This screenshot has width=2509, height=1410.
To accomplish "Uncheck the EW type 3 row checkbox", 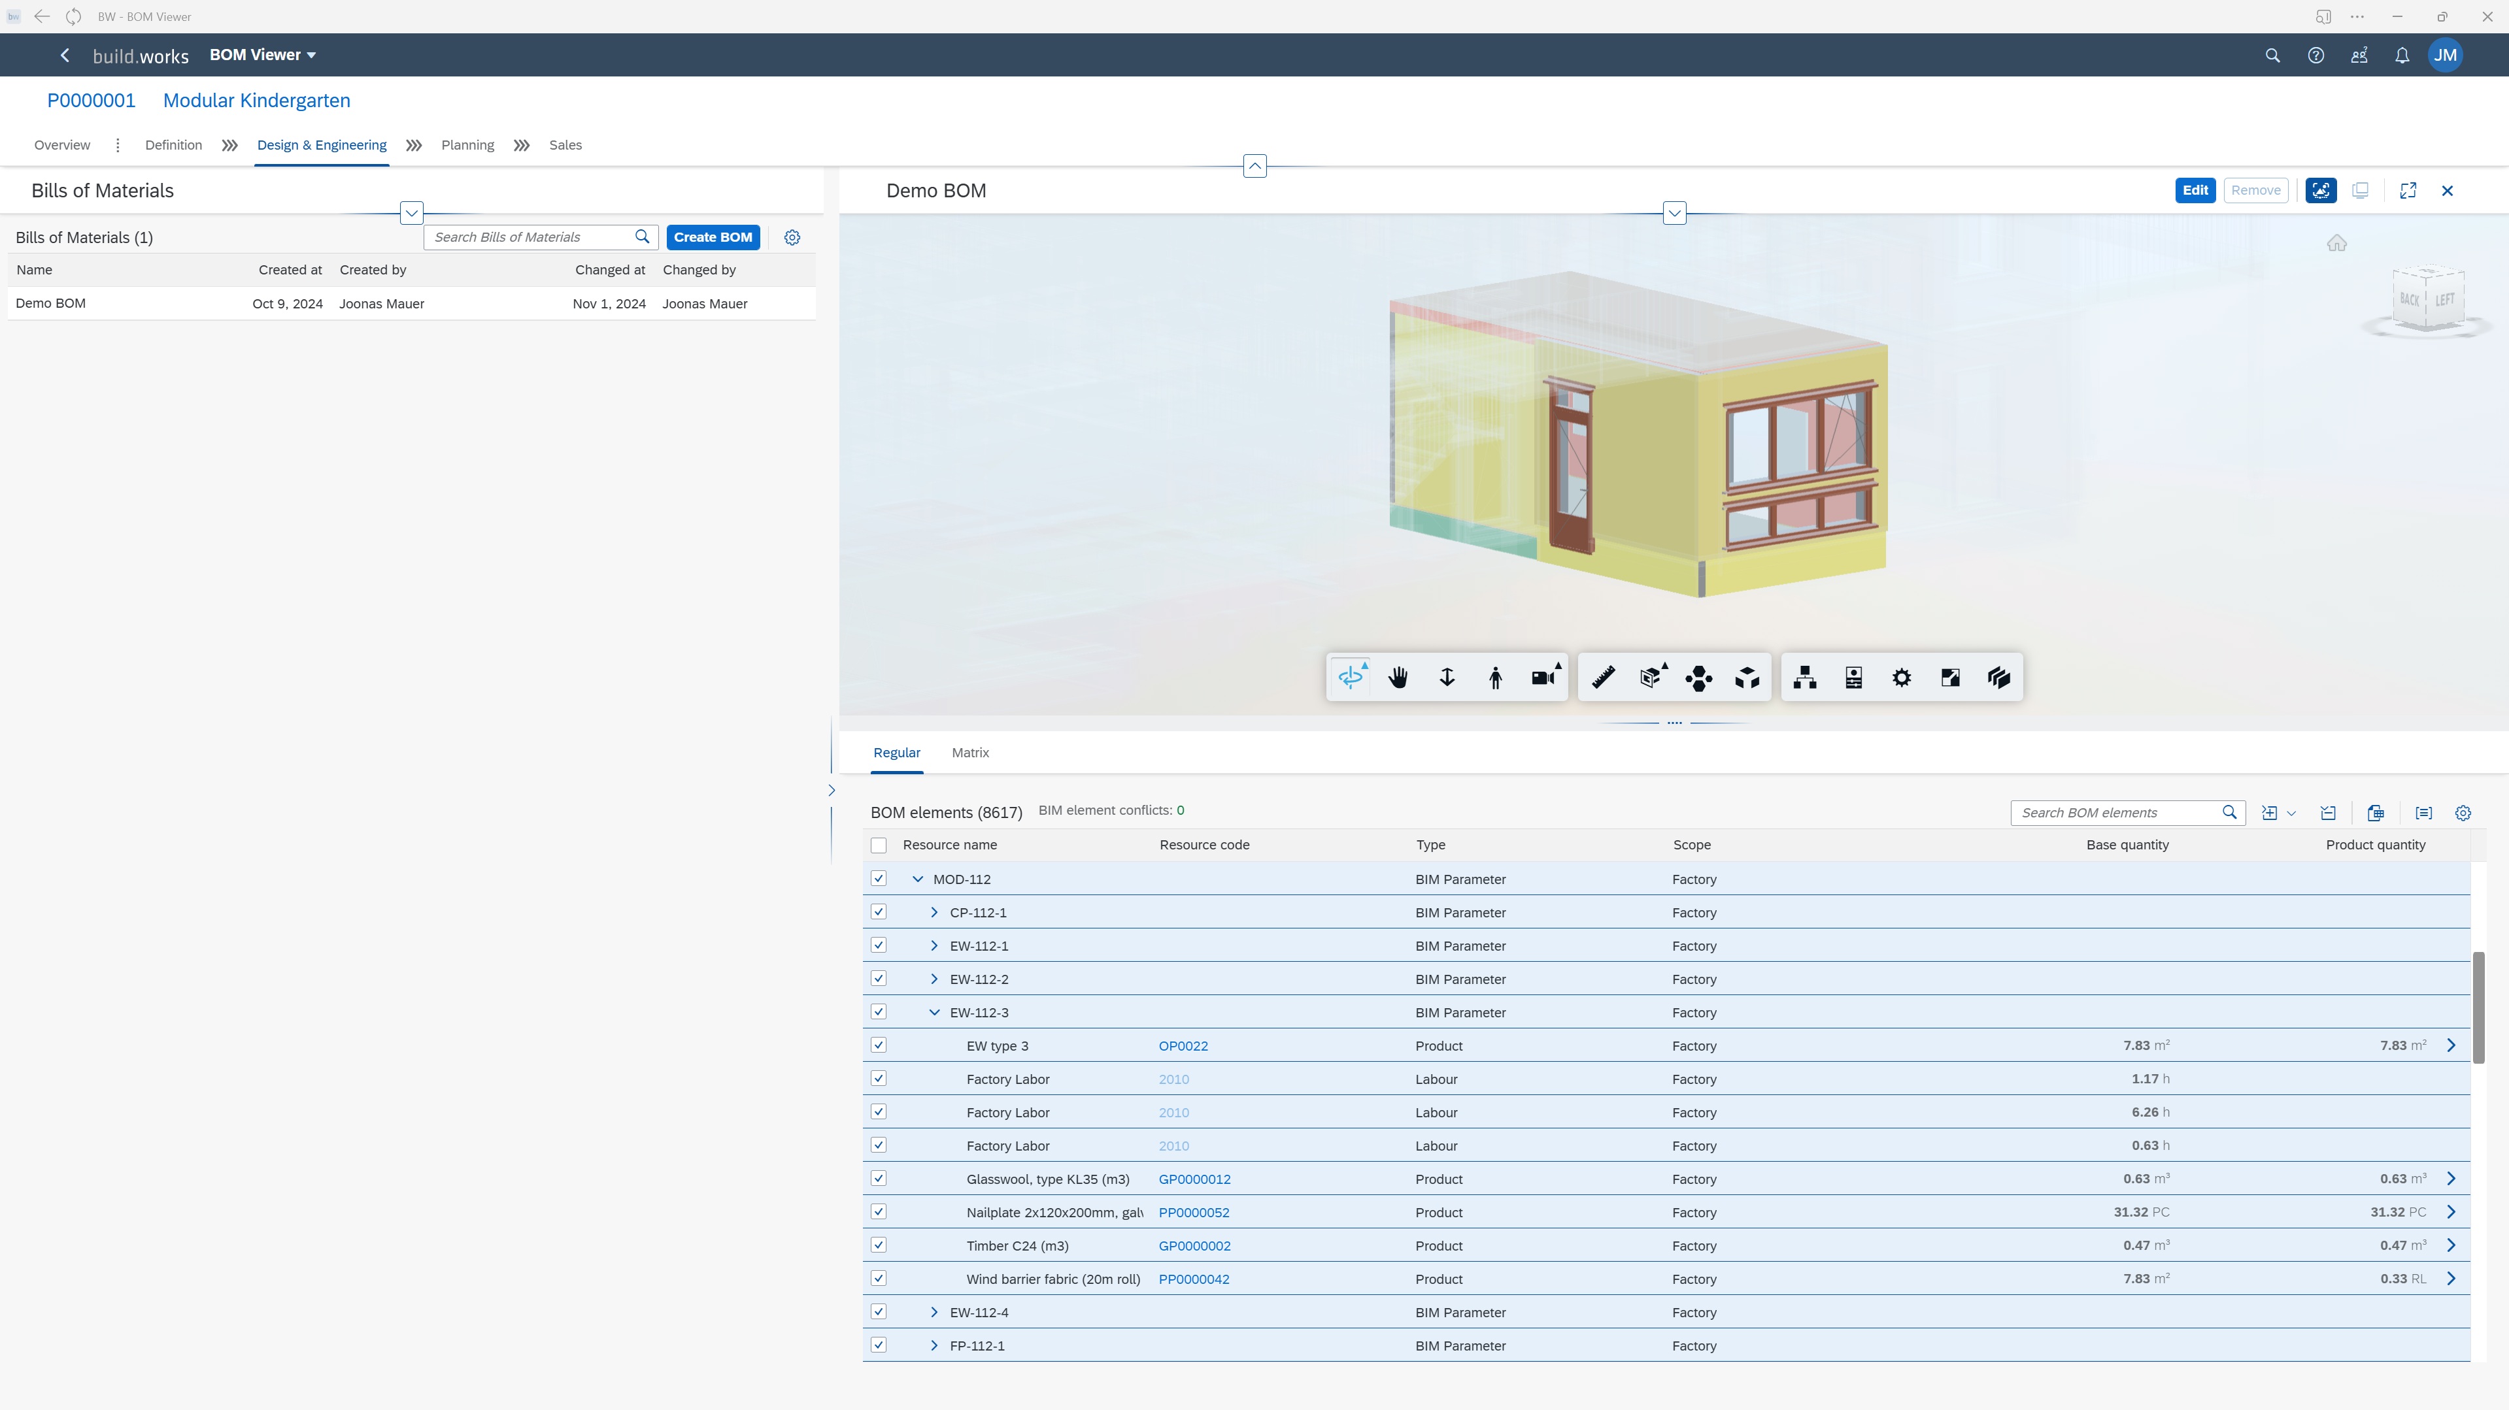I will coord(879,1045).
